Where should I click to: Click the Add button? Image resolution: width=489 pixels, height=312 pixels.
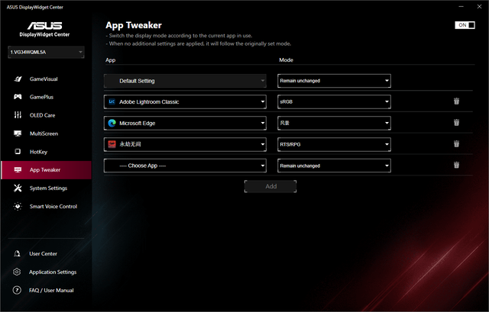pos(270,186)
